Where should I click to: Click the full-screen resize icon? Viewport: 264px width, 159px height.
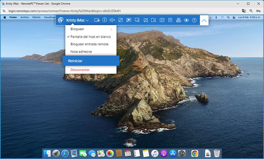(x=120, y=20)
